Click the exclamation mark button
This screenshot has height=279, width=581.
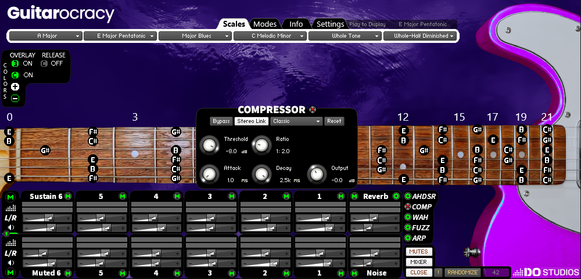point(438,273)
